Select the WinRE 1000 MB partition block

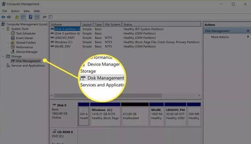pos(157,114)
